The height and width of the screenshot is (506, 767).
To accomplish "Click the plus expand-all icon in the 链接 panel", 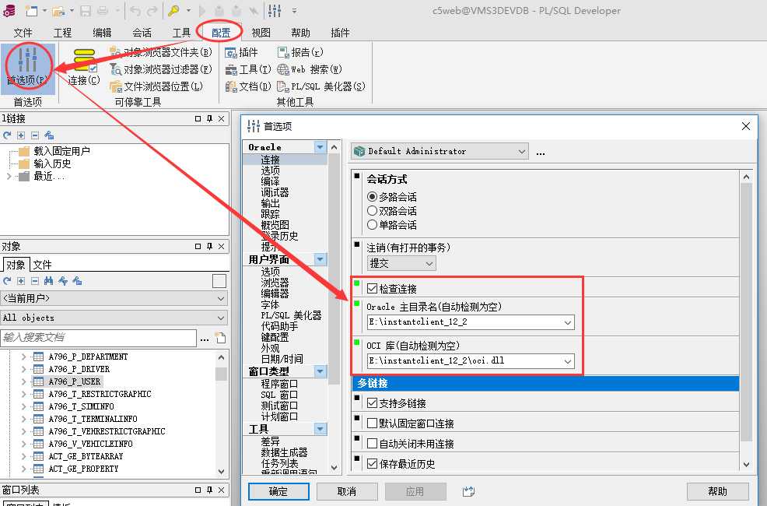I will (x=21, y=135).
